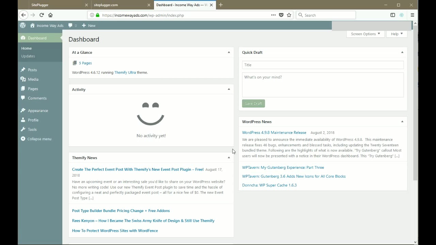
Task: Open the Firefox sidebar panel icon
Action: coord(393,15)
